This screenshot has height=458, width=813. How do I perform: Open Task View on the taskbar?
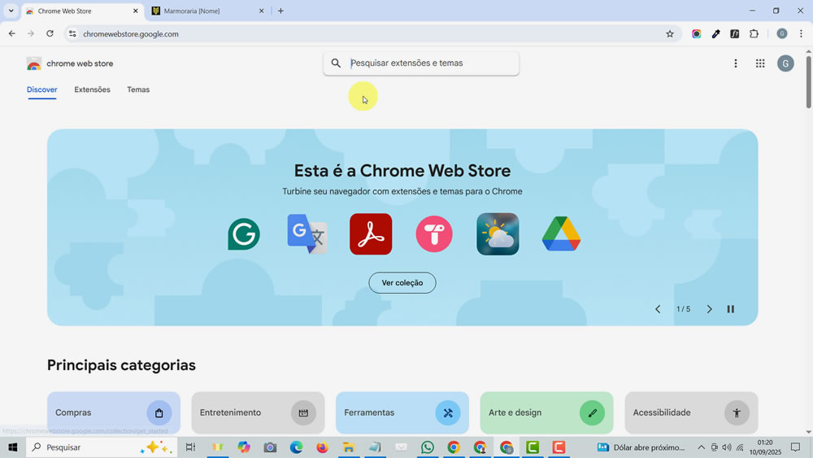[190, 447]
